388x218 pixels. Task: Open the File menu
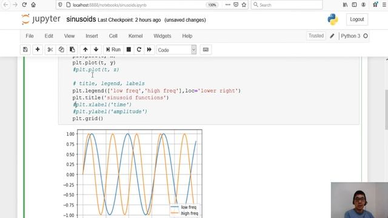pos(30,36)
